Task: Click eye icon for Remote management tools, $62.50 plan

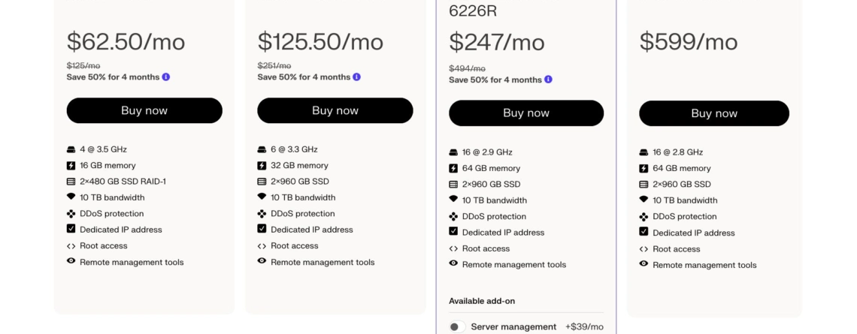Action: pos(71,261)
